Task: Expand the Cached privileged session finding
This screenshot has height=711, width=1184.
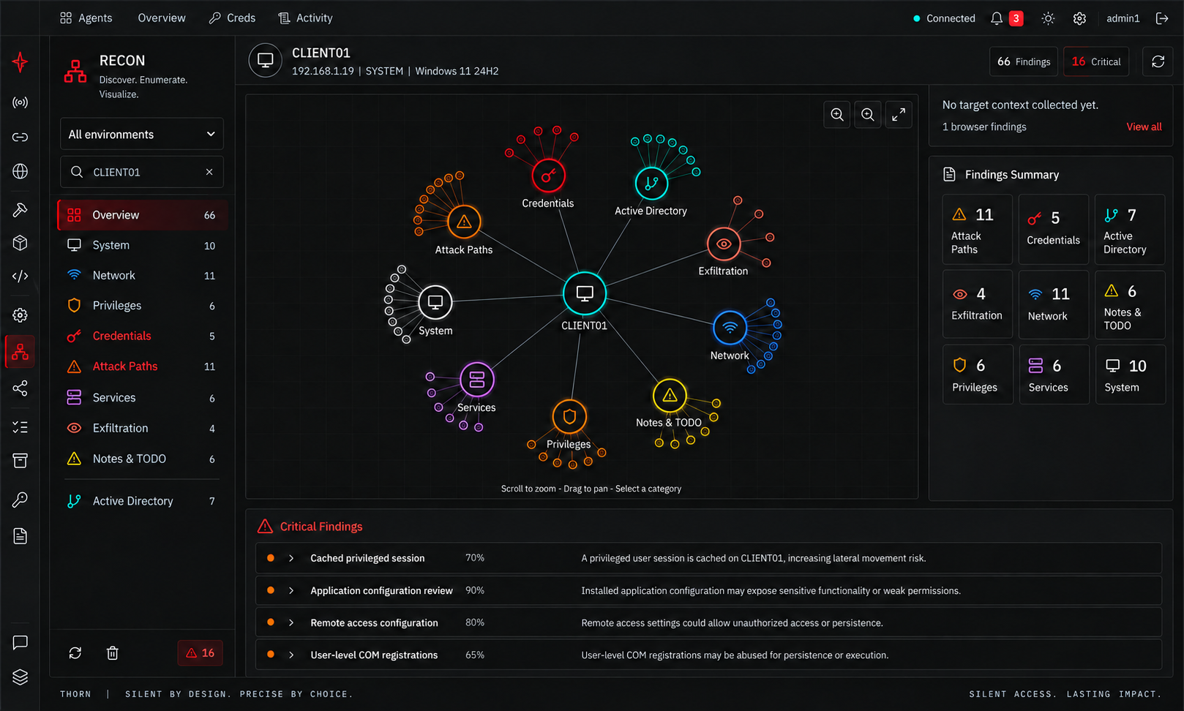Action: 291,558
